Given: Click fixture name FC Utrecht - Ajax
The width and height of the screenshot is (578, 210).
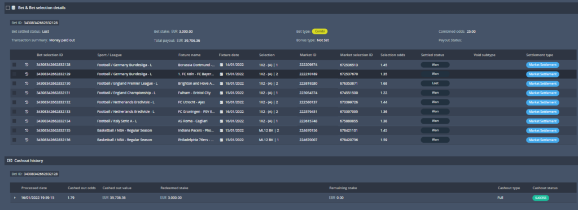Looking at the screenshot, I should pyautogui.click(x=191, y=102).
